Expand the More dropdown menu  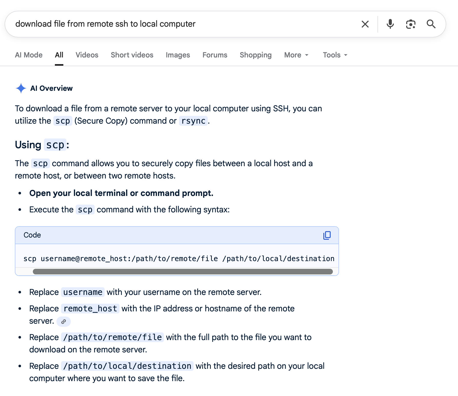coord(296,55)
